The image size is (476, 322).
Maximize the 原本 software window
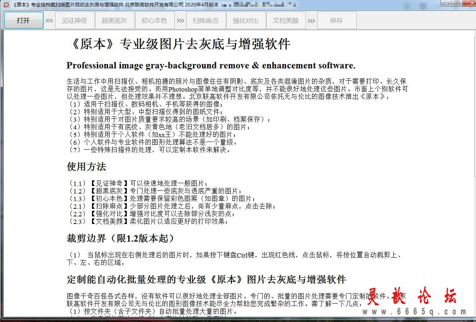(457, 4)
